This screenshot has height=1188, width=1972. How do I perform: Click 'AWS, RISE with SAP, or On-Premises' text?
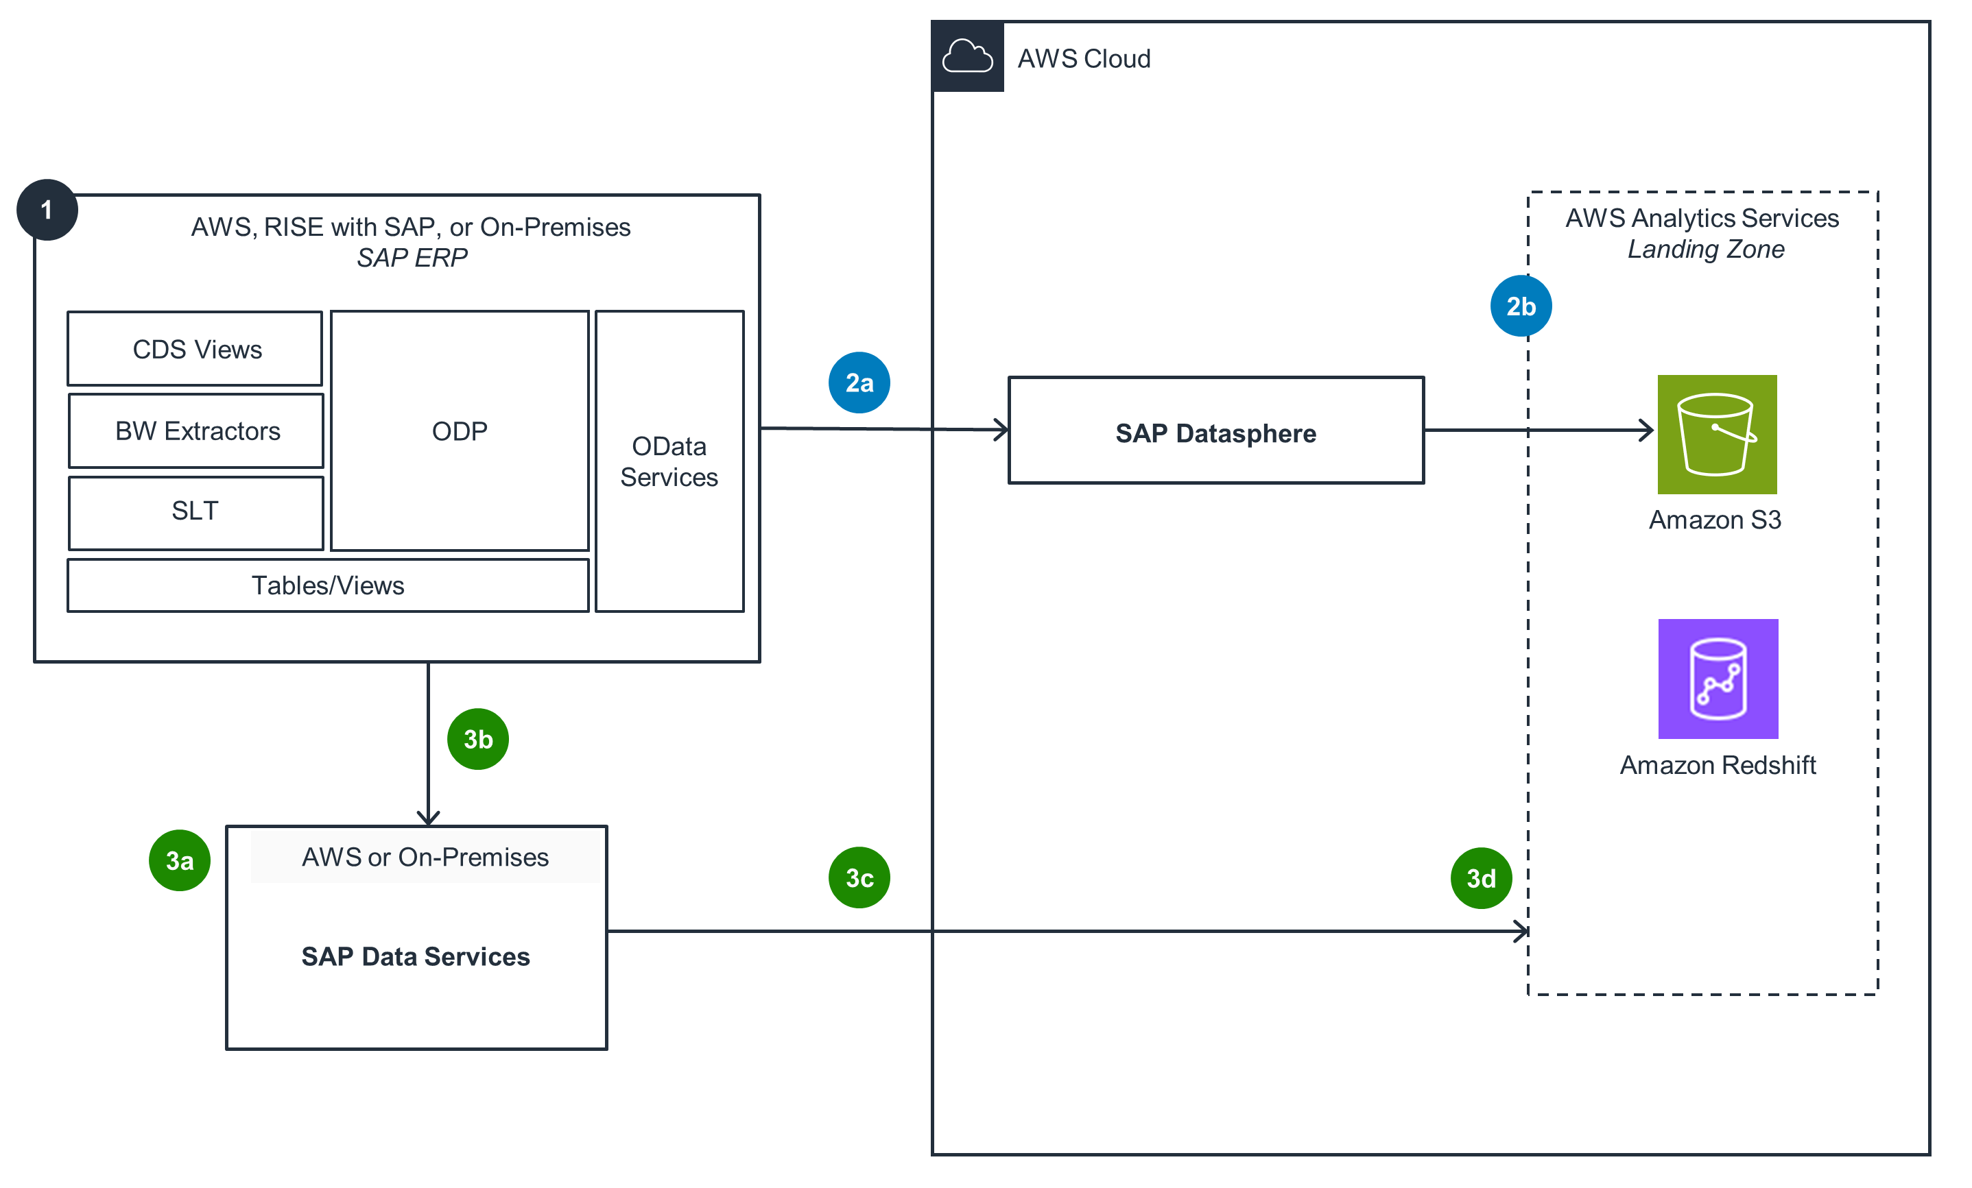pos(411,227)
